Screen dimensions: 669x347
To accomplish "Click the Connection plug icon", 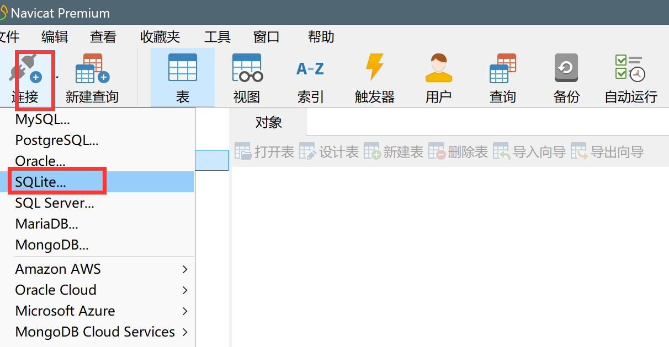I will coord(26,68).
